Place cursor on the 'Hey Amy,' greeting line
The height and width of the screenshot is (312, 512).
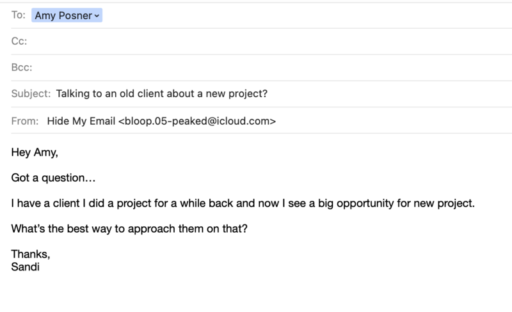tap(35, 152)
